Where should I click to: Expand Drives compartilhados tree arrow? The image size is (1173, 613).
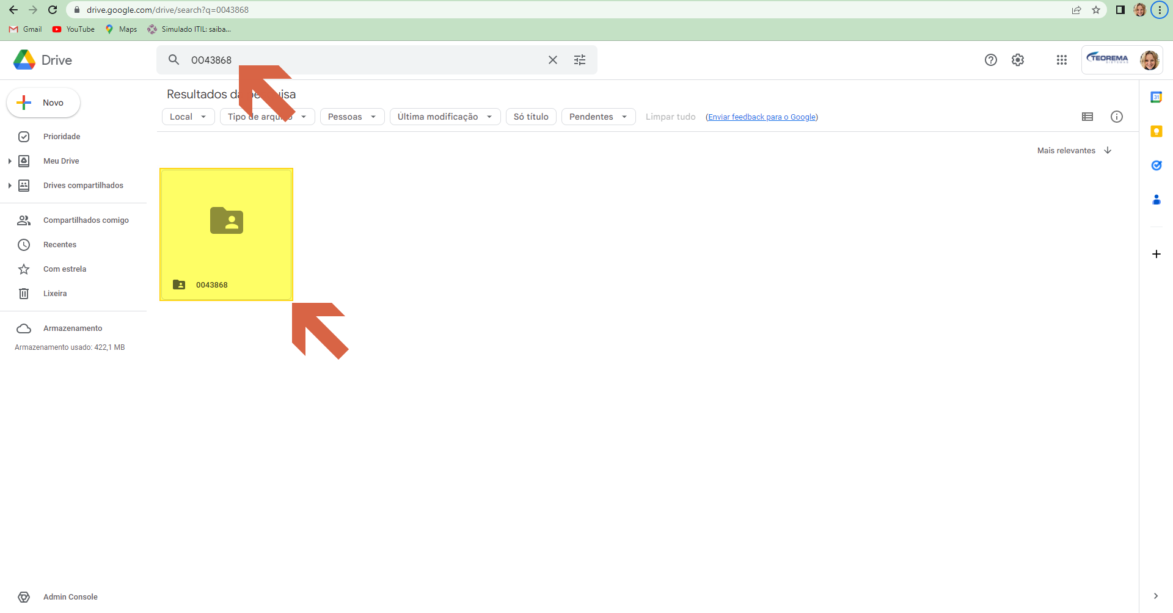(x=9, y=186)
